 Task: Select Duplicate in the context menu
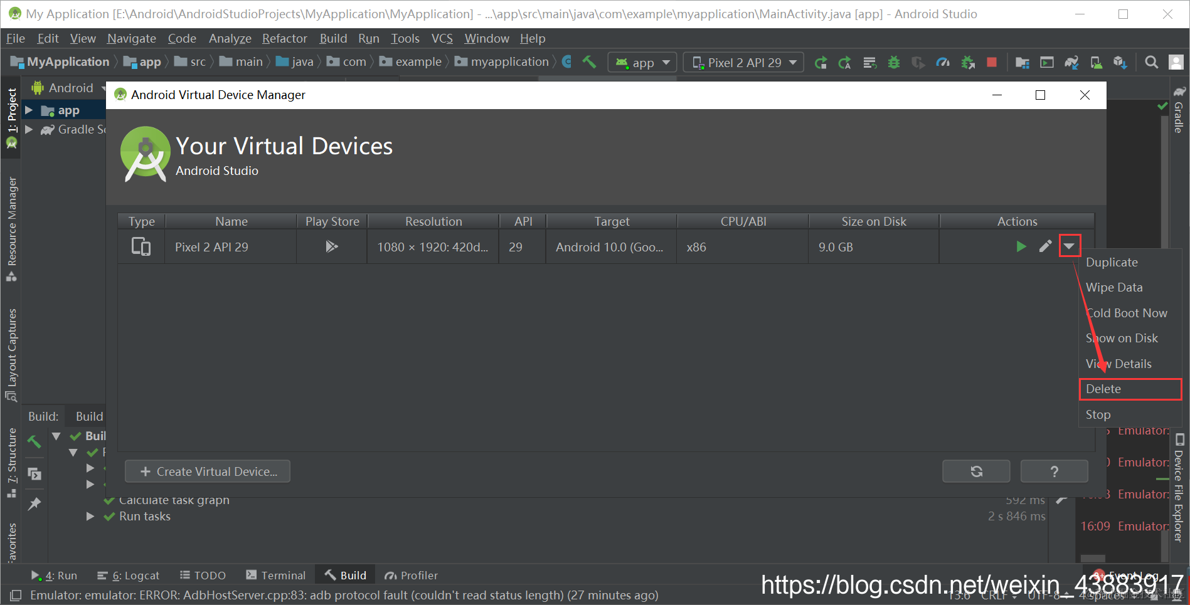point(1130,262)
